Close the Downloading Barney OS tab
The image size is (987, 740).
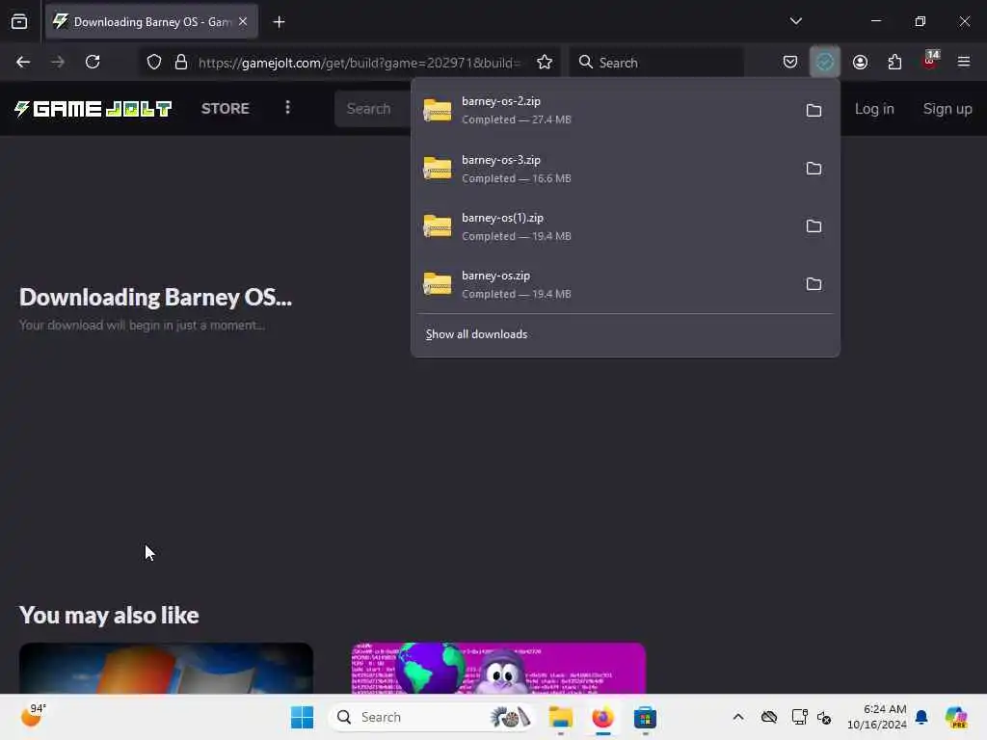(243, 21)
